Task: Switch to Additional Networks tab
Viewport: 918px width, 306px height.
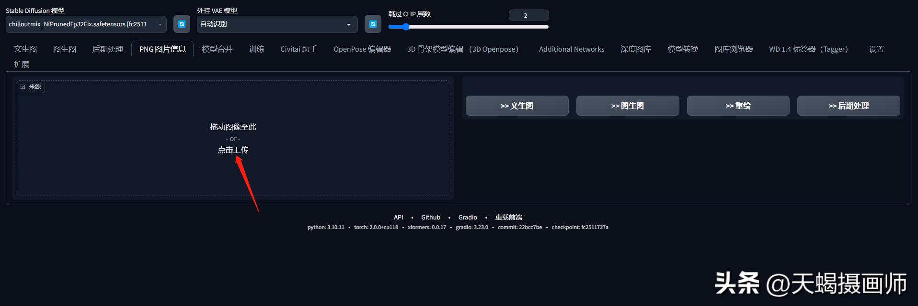Action: point(572,49)
